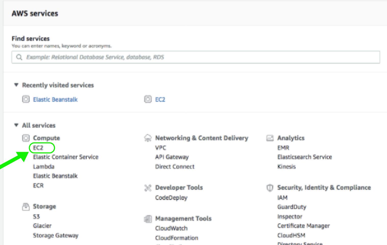Screen dimensions: 387x245
Task: Open the ECR service
Action: [38, 185]
